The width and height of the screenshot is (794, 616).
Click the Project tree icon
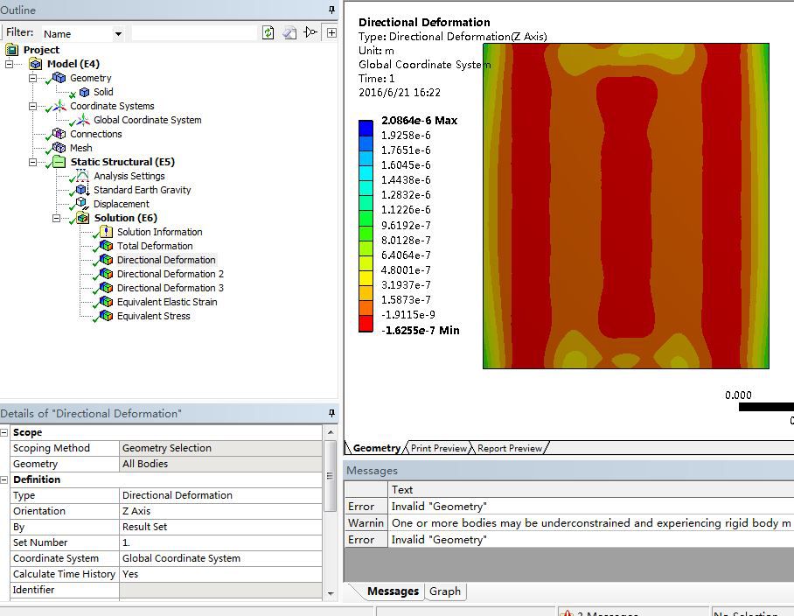pyautogui.click(x=11, y=50)
